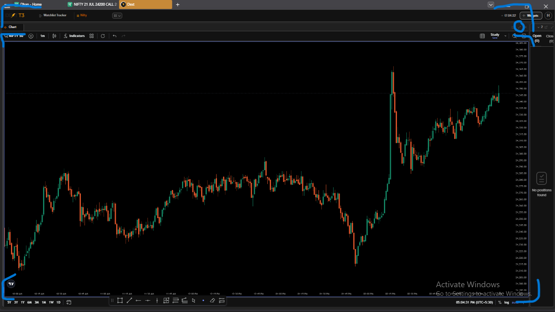This screenshot has width=555, height=312.
Task: Open the candlestick chart style selector
Action: [x=54, y=36]
